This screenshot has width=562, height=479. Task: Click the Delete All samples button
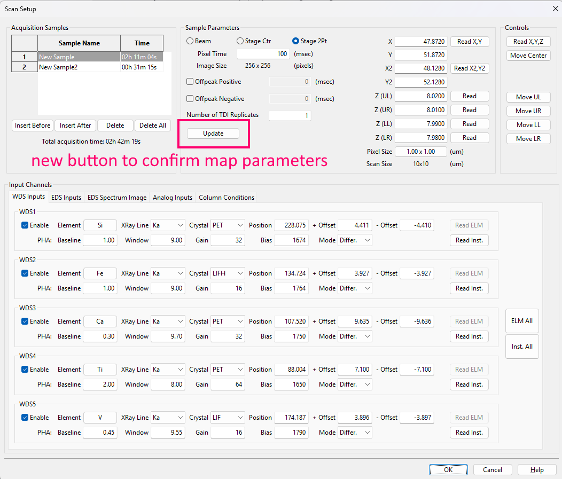(x=153, y=125)
